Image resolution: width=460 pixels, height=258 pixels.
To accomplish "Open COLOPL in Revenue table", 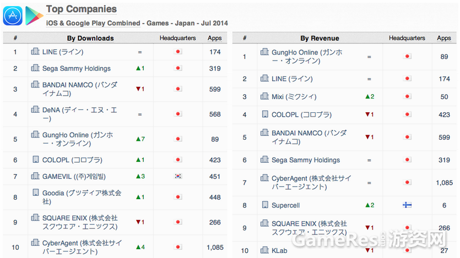I will click(x=301, y=115).
